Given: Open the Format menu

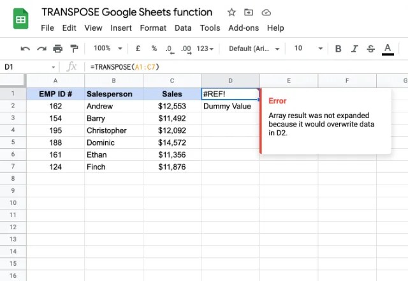Looking at the screenshot, I should tap(153, 28).
